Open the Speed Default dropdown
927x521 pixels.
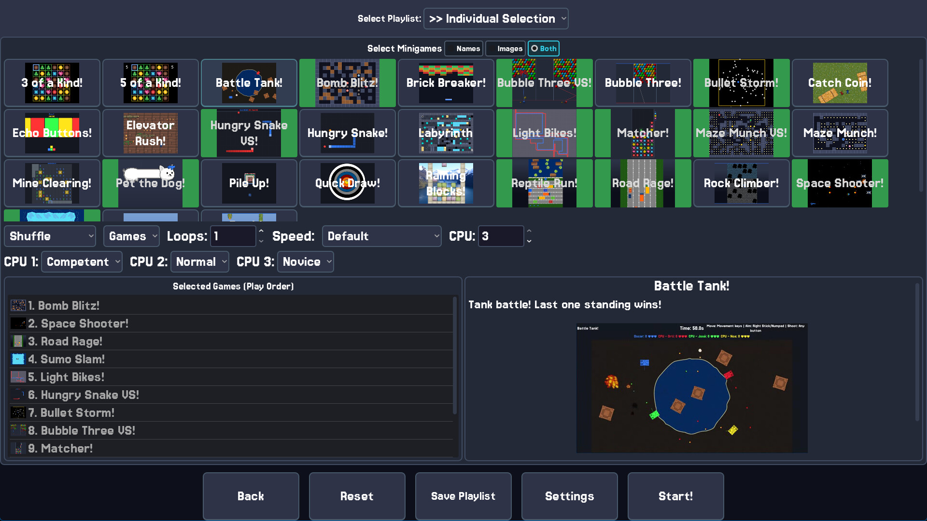pos(381,236)
